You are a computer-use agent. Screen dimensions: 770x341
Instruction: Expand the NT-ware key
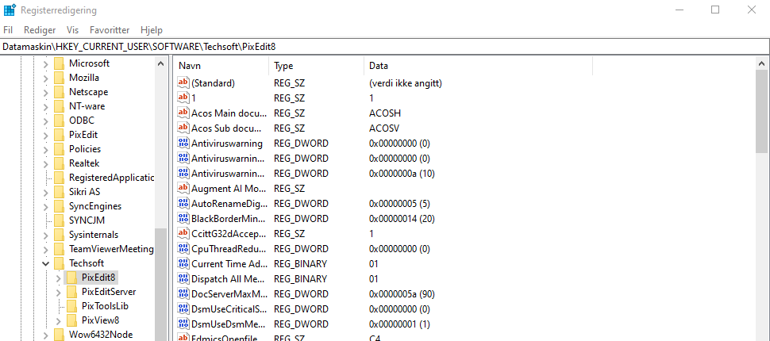coord(45,106)
